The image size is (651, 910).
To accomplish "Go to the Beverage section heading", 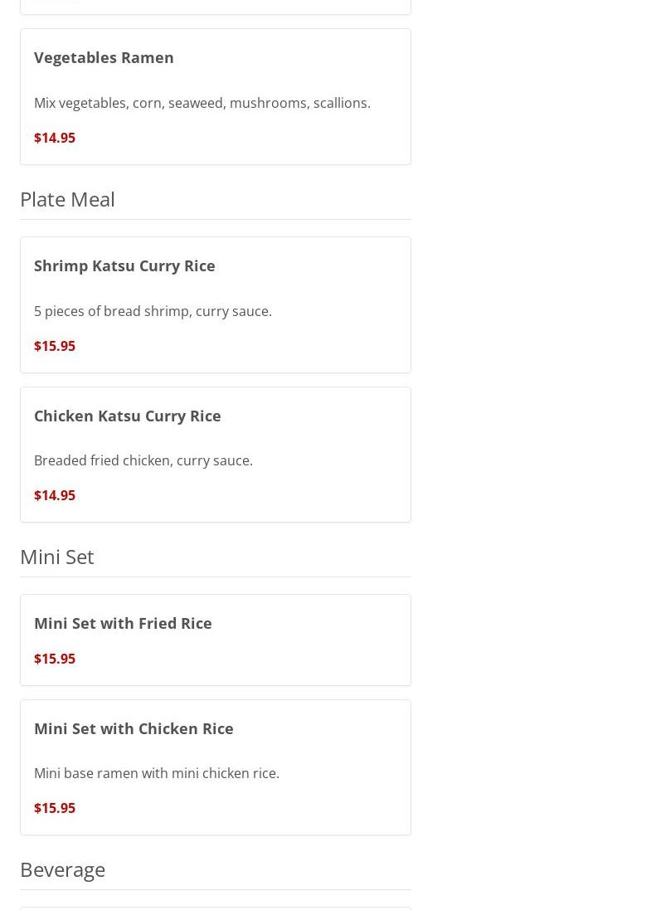I will (x=62, y=869).
